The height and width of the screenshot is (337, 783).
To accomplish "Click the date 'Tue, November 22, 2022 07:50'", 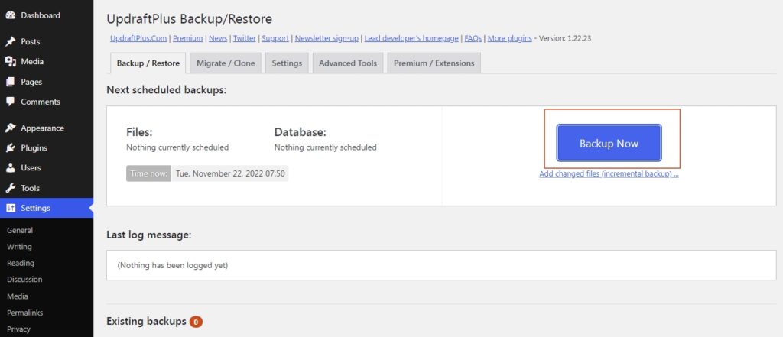I will [230, 173].
